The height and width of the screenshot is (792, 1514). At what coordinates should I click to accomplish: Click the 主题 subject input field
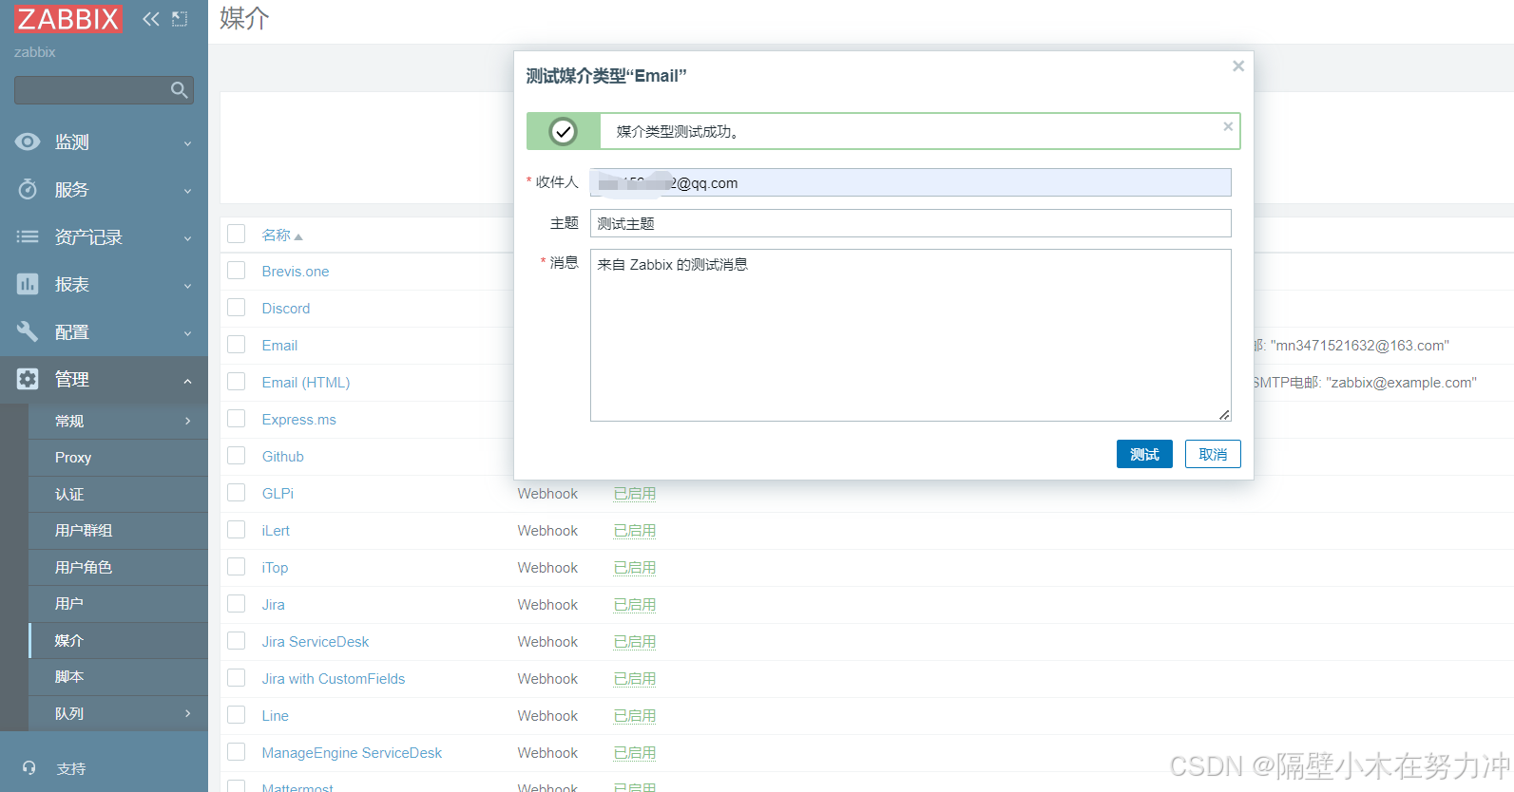pyautogui.click(x=910, y=223)
